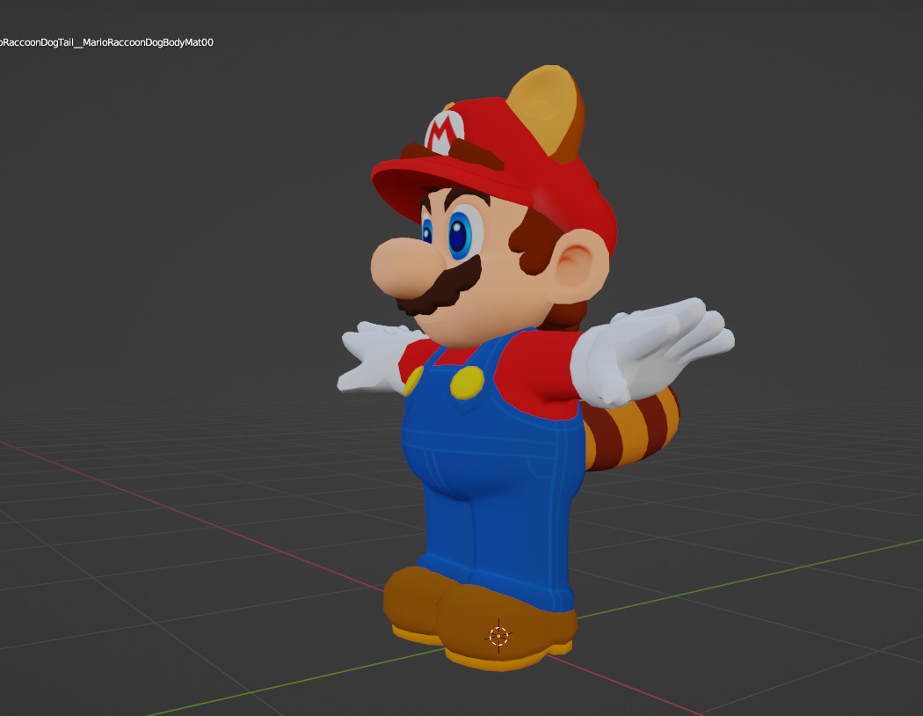Click the 3D cursor crosshair near Mario's shoe
Image resolution: width=923 pixels, height=716 pixels.
click(499, 636)
